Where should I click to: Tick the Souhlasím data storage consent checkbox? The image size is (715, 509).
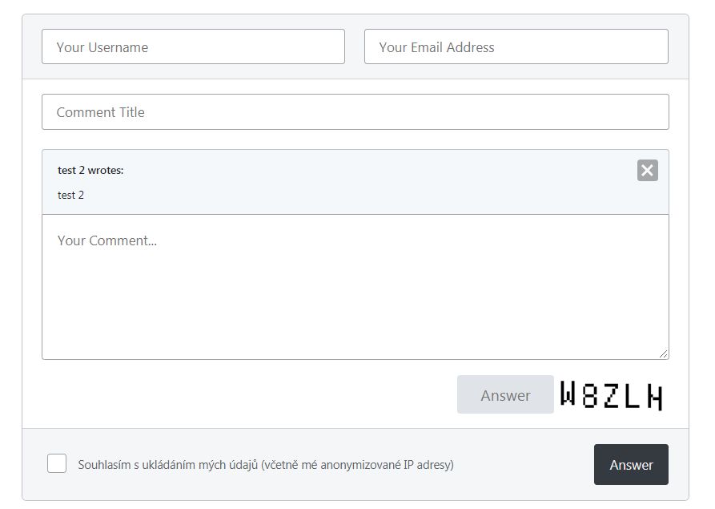[57, 463]
